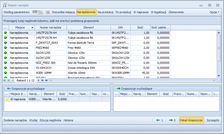Screen dimensions: 224x134
Task: Jump to the last record in the navigator
Action: (46, 80)
